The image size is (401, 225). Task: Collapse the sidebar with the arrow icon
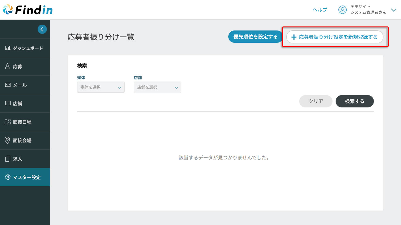[x=42, y=29]
